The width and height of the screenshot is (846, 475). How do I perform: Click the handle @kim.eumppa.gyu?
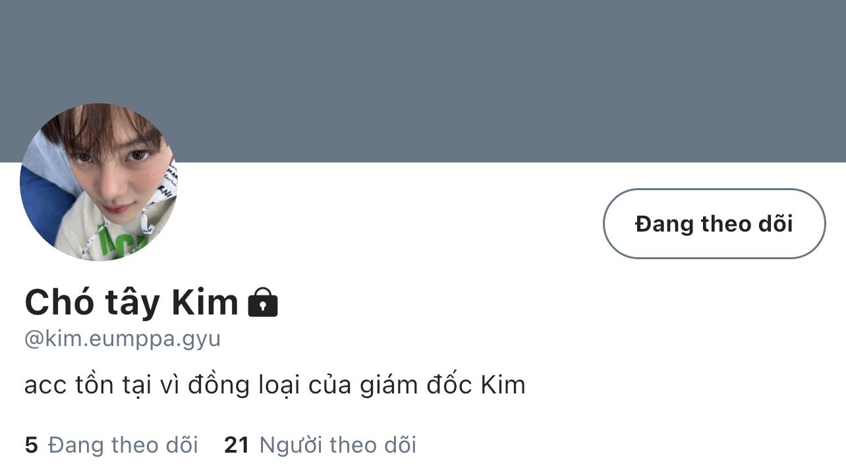coord(123,339)
